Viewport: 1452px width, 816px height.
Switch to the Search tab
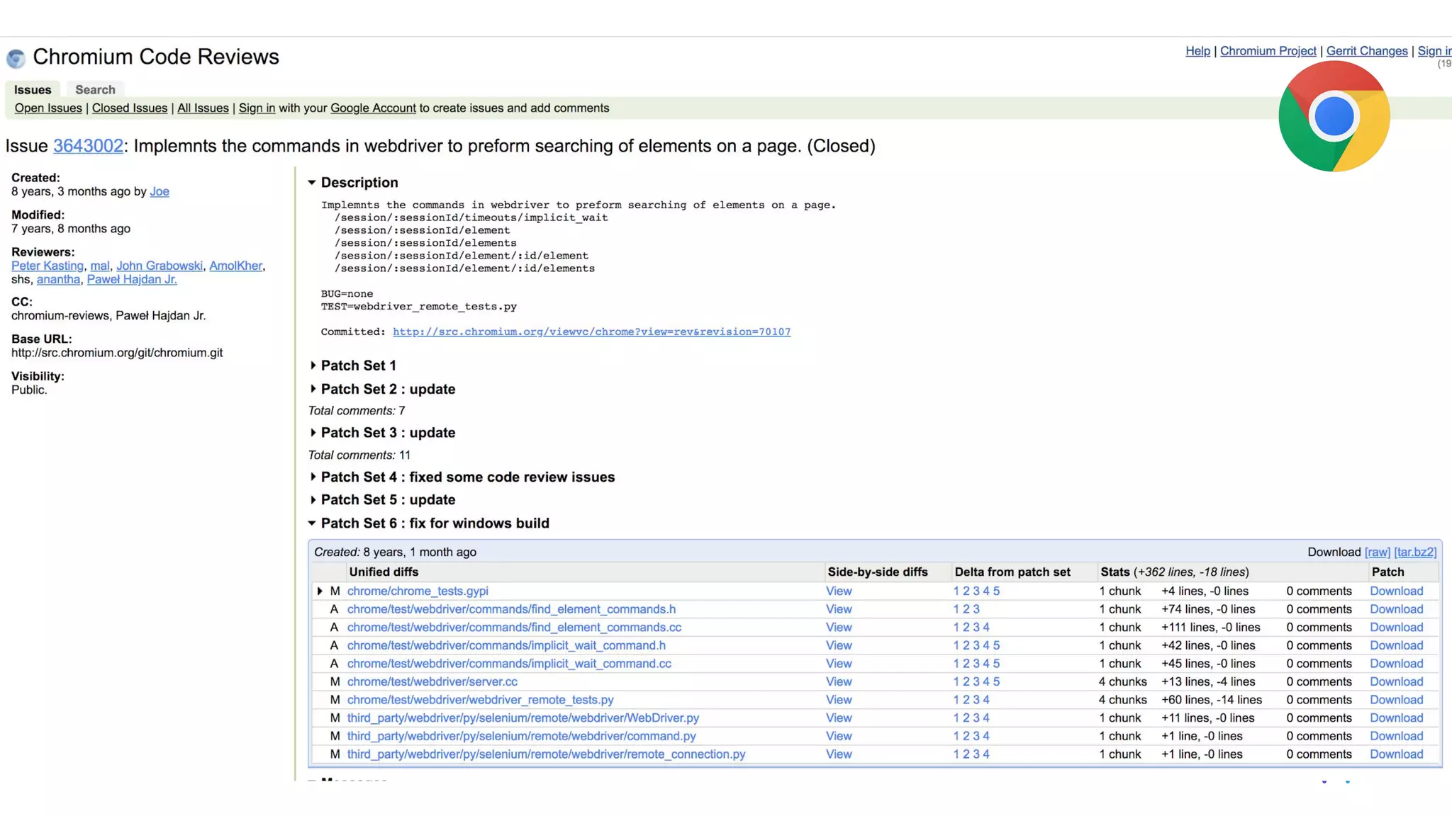95,90
